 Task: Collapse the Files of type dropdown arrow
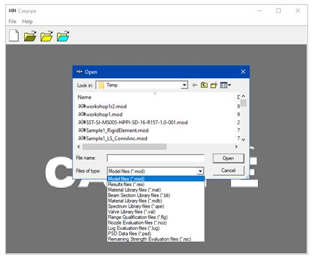(200, 171)
